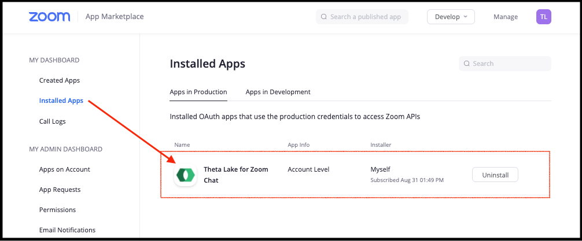Click the 'MY ADMIN DASHBOARD' section label
Viewport: 582px width, 241px height.
(x=66, y=149)
